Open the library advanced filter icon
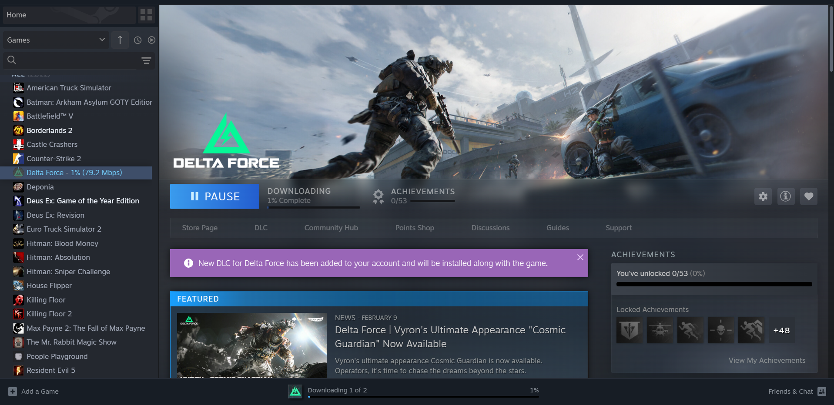Image resolution: width=834 pixels, height=405 pixels. (146, 60)
